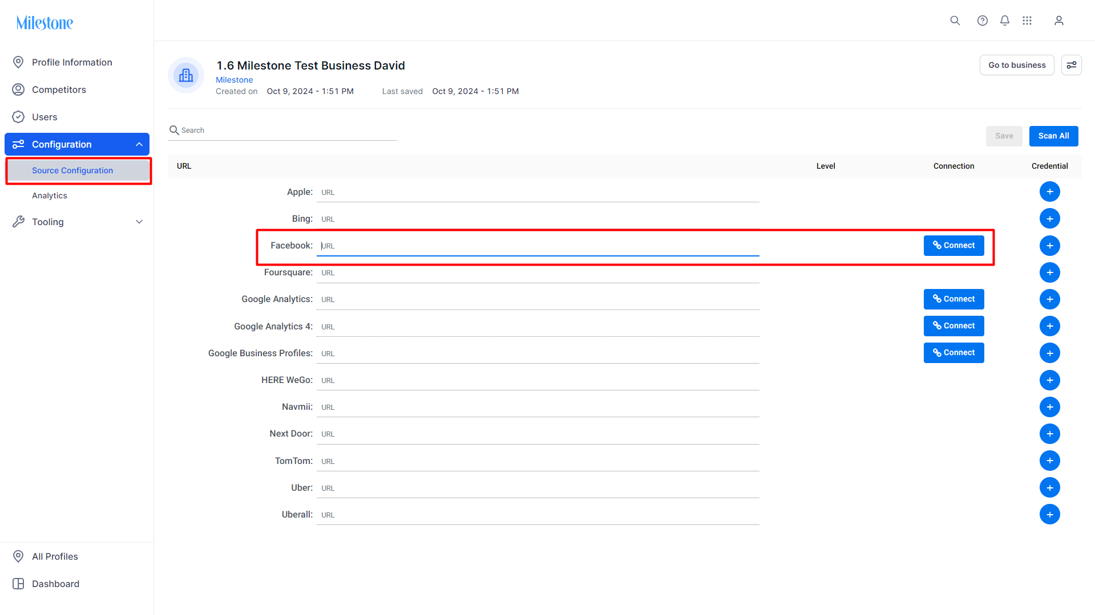Add credential for HERE WeGo row
The height and width of the screenshot is (615, 1095).
pos(1049,380)
